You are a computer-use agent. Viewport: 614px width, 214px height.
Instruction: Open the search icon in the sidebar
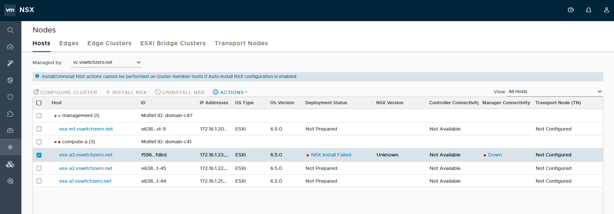click(10, 30)
